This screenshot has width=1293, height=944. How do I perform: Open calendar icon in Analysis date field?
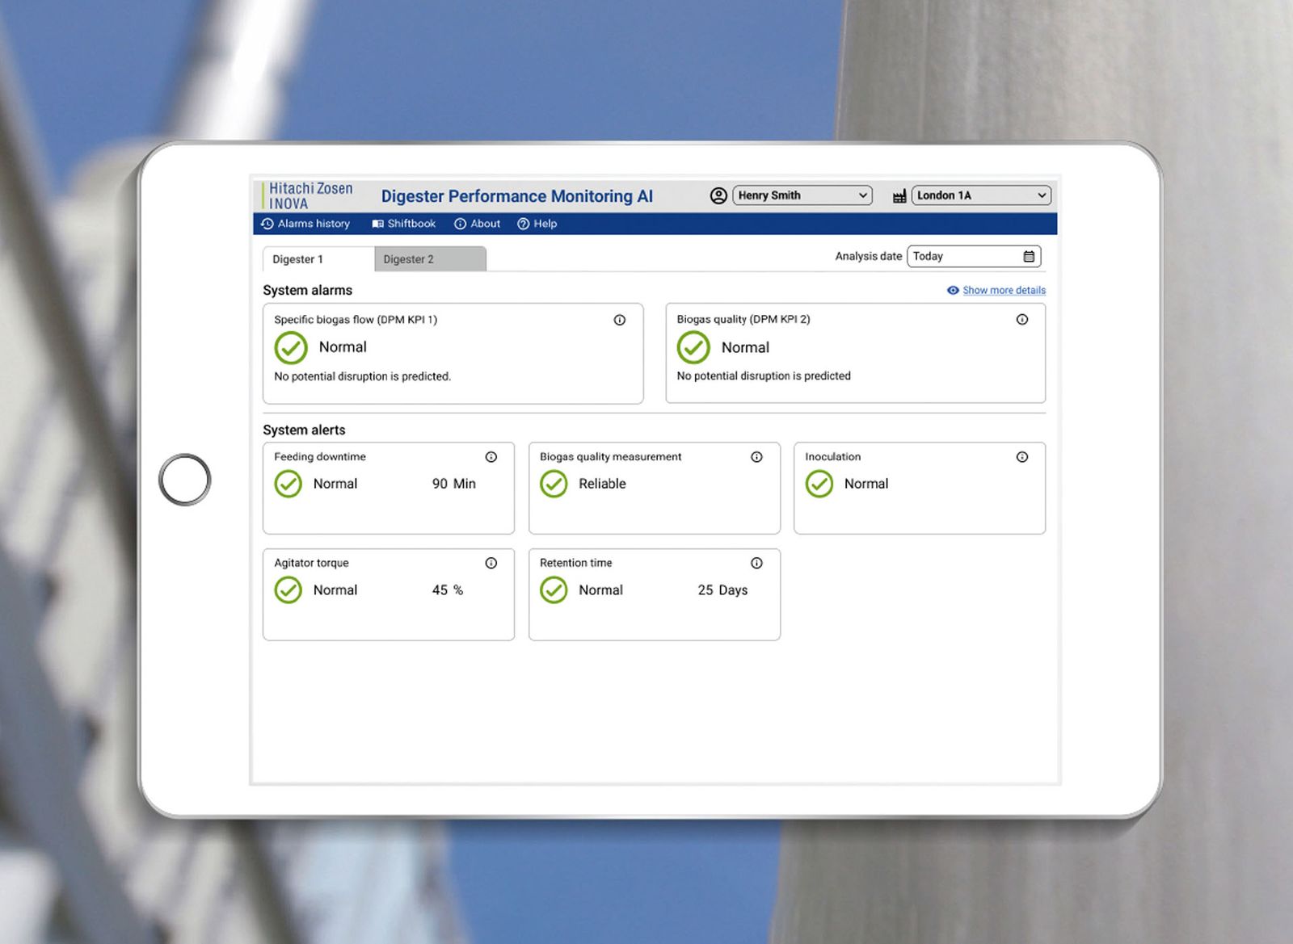pyautogui.click(x=1029, y=257)
